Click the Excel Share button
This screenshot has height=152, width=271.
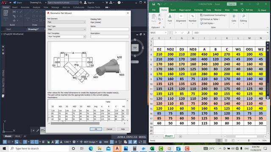[262, 10]
